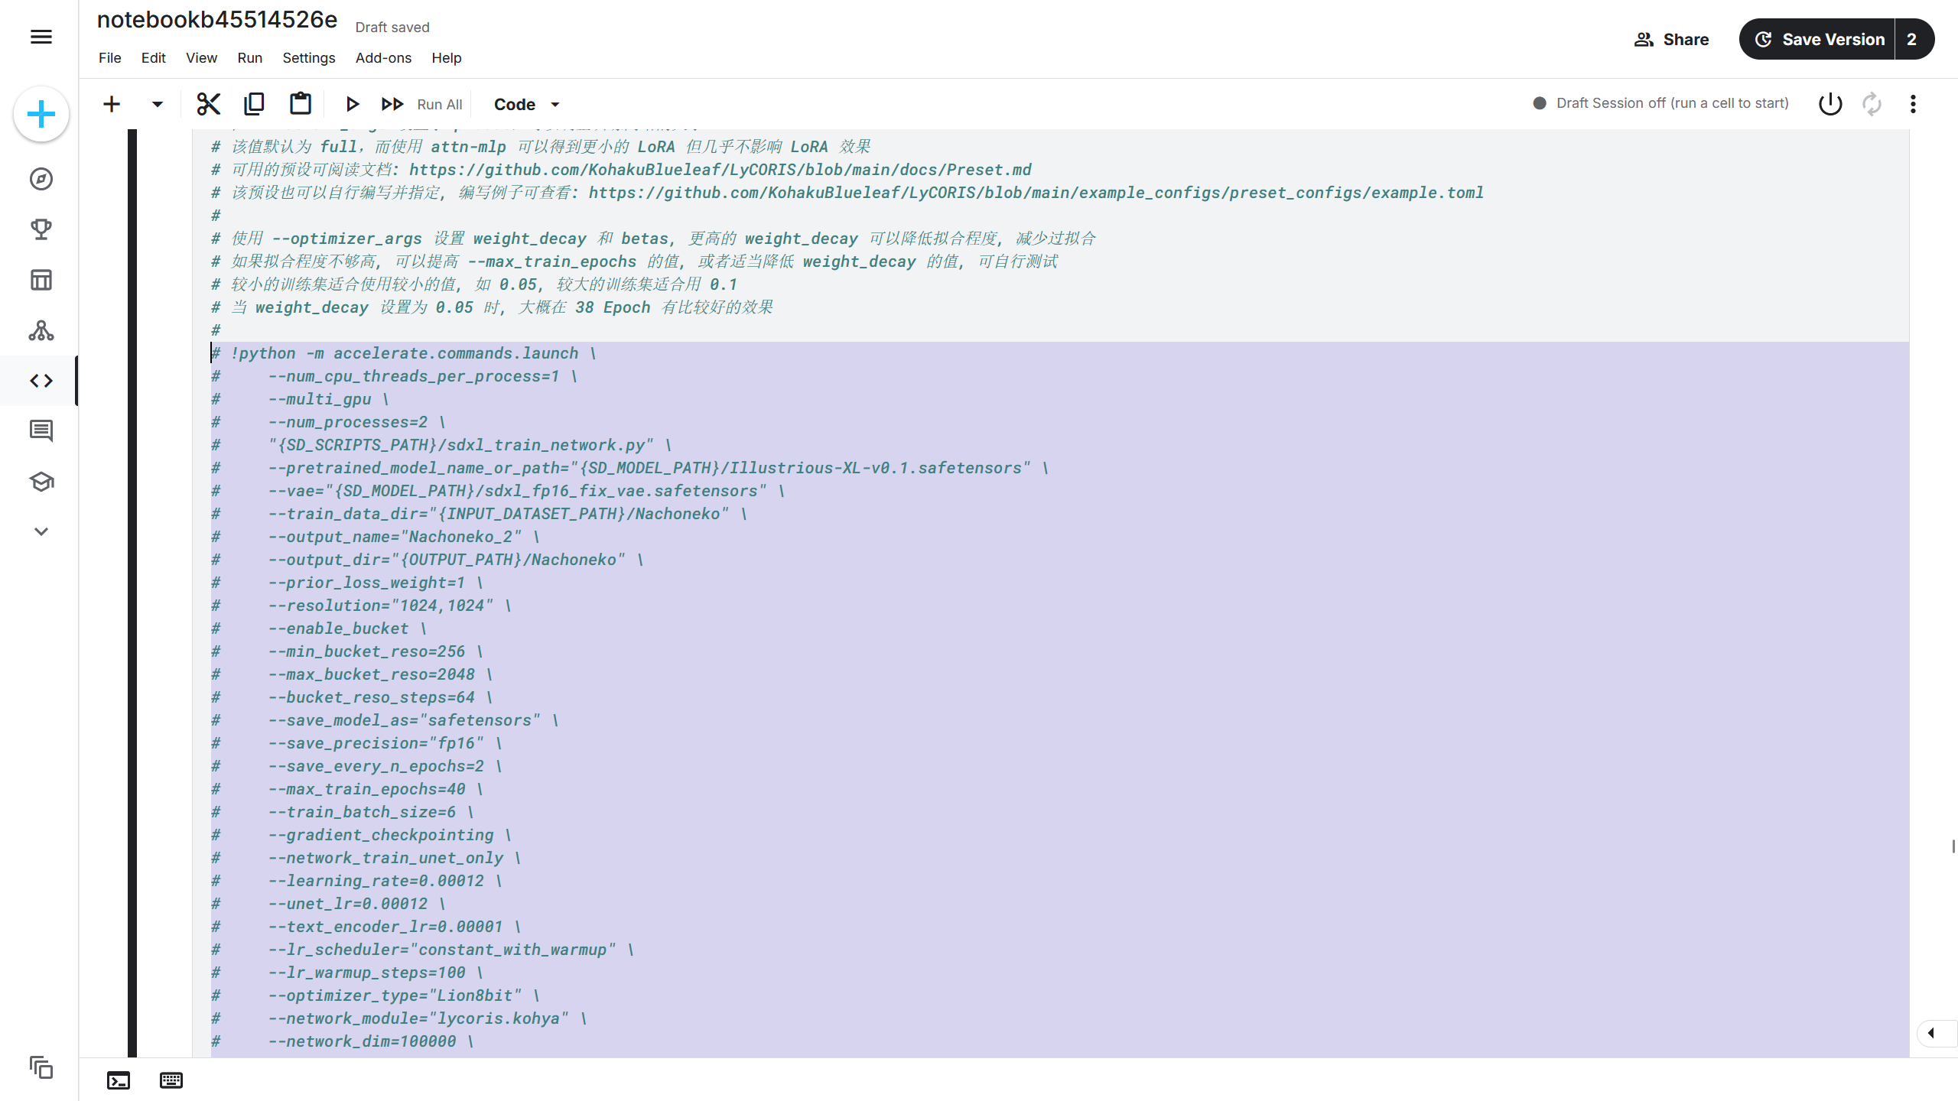The height and width of the screenshot is (1101, 1958).
Task: Expand the right sidebar panel arrow
Action: 1931,1033
